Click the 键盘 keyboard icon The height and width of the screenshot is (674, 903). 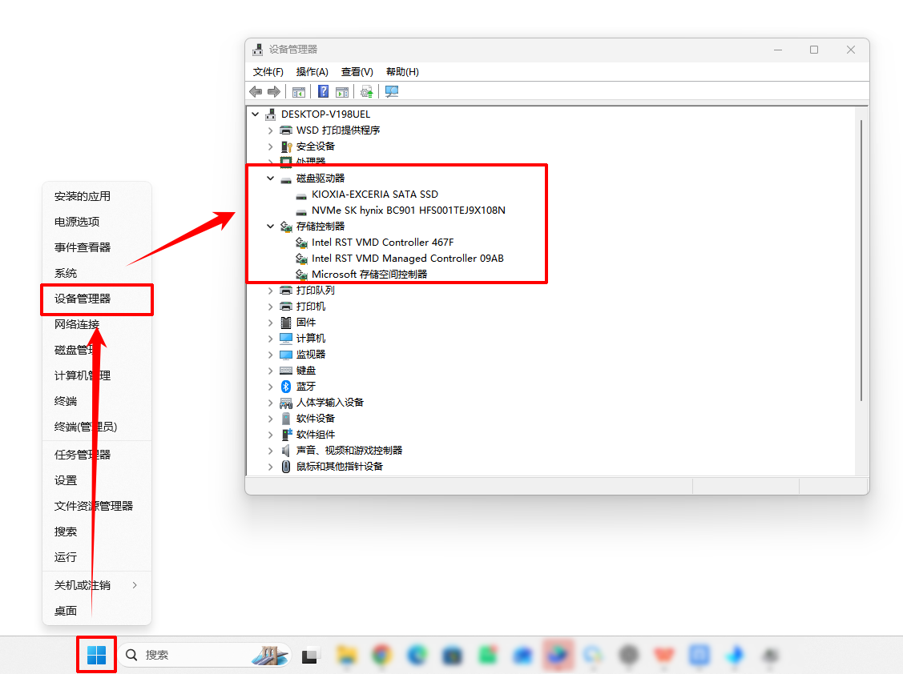click(x=285, y=371)
